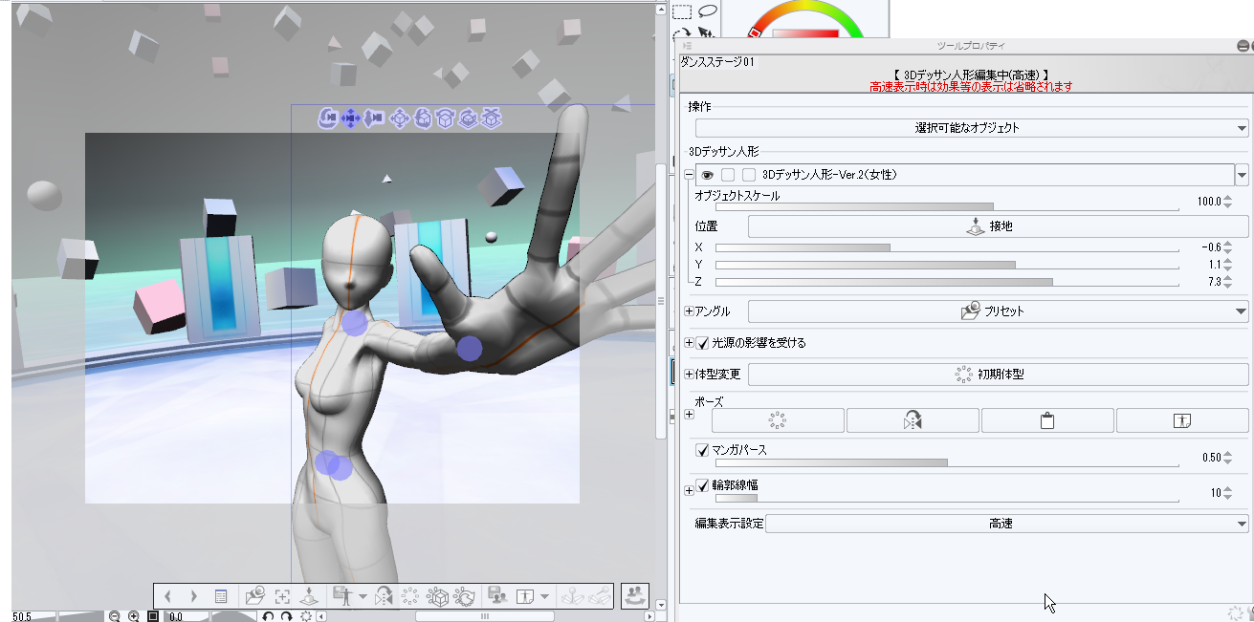Select the rectangle marquee tool
Image resolution: width=1254 pixels, height=622 pixels.
click(x=682, y=11)
